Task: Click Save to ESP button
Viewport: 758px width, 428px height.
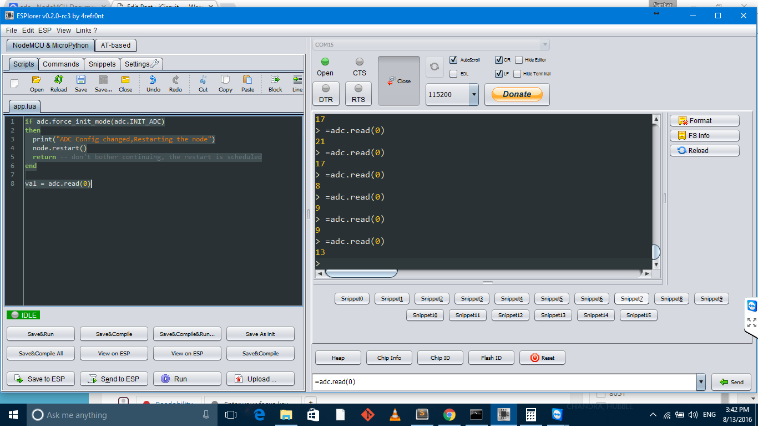Action: coord(41,379)
